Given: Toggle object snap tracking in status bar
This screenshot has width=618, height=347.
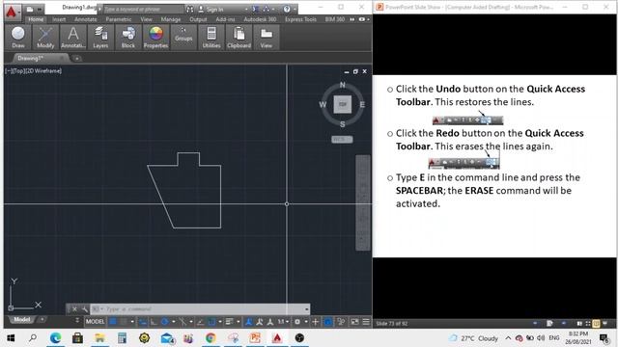Looking at the screenshot, I should pyautogui.click(x=200, y=322).
